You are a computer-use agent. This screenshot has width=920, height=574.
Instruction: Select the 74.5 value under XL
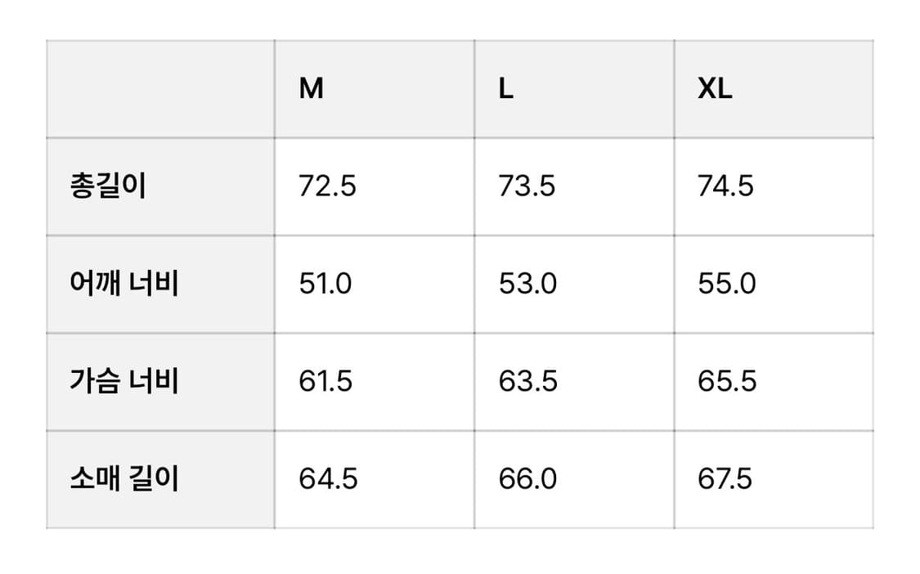pyautogui.click(x=726, y=186)
